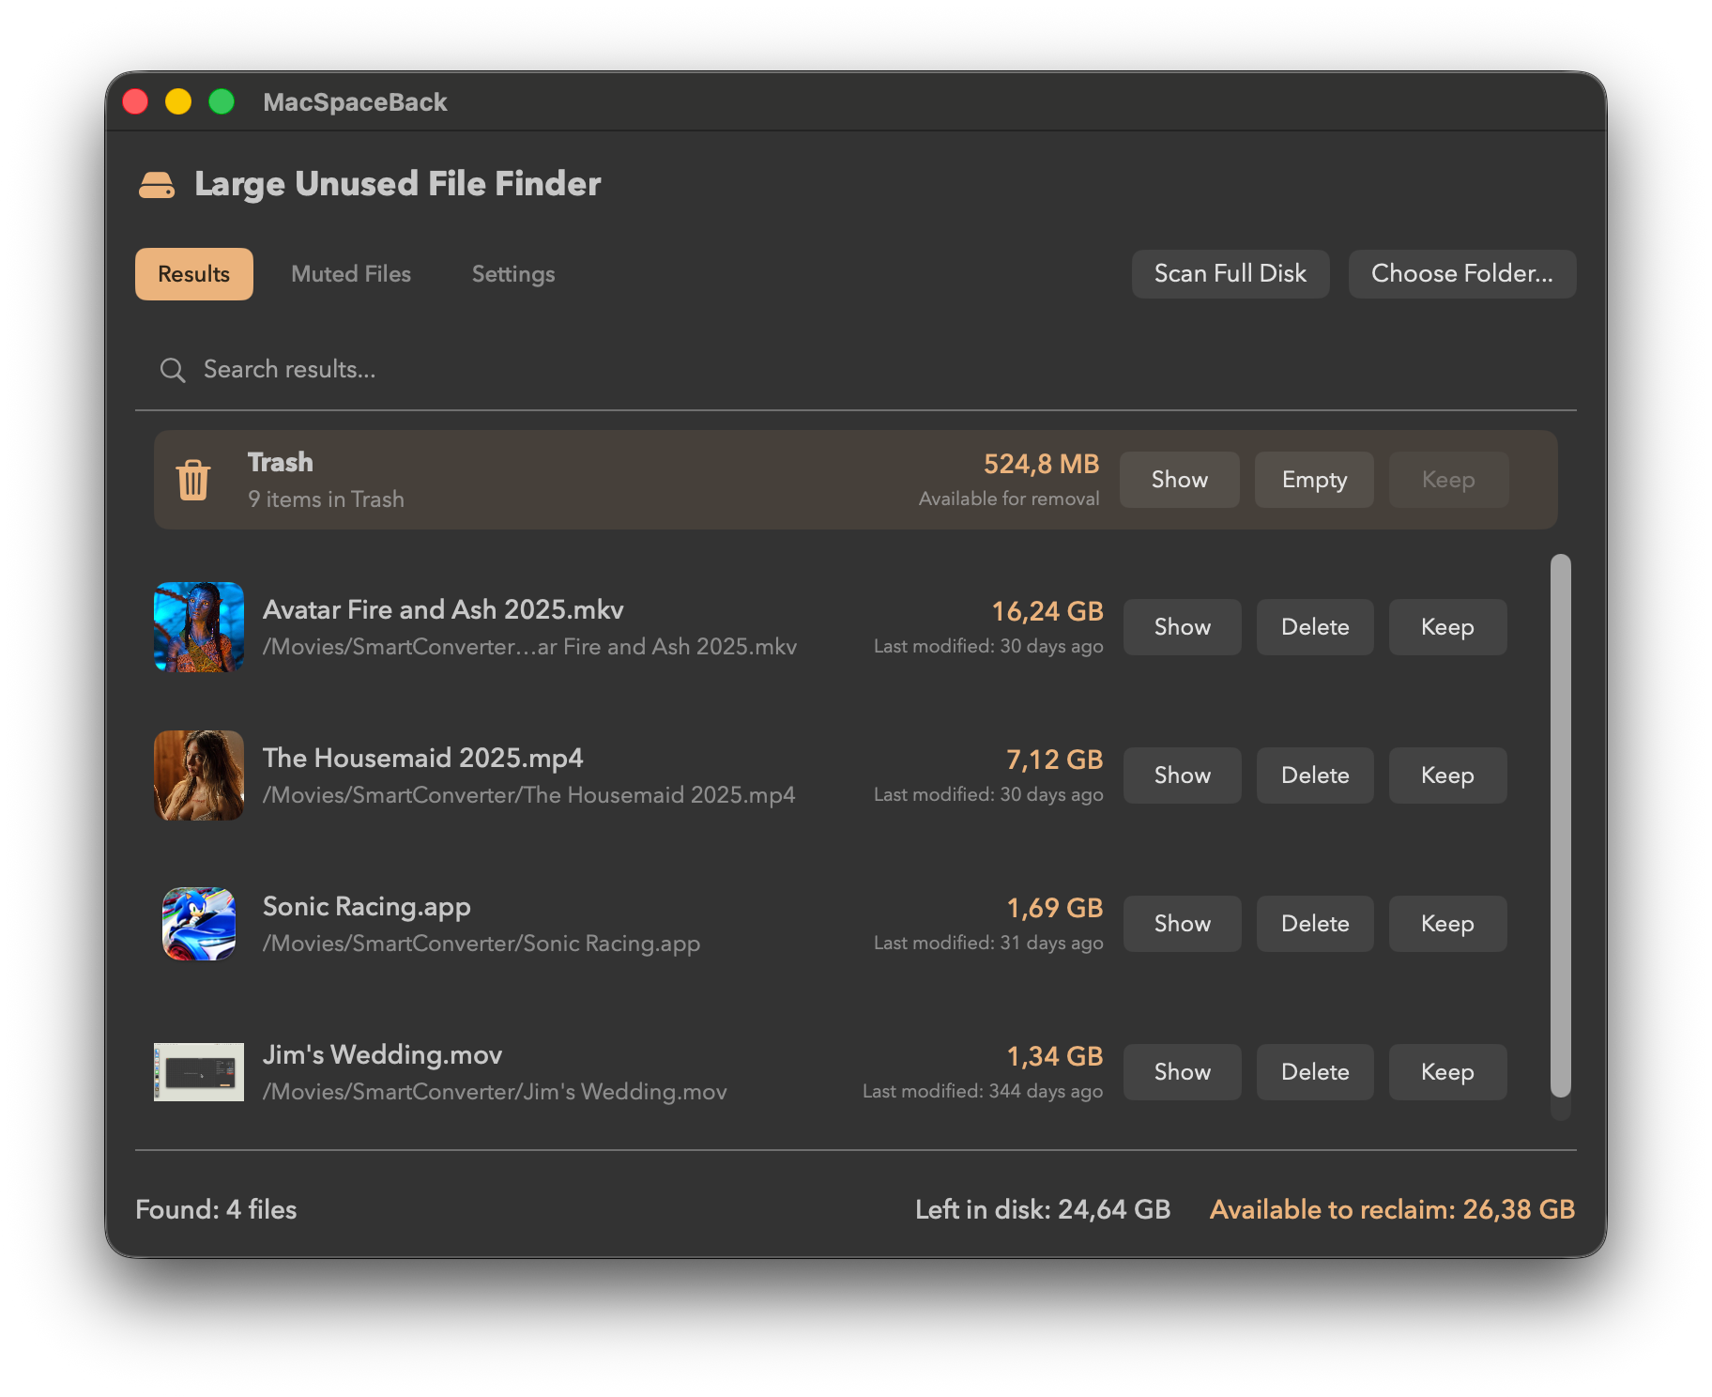Open the Avatar Fire and Ash thumbnail
This screenshot has width=1712, height=1397.
tap(199, 627)
